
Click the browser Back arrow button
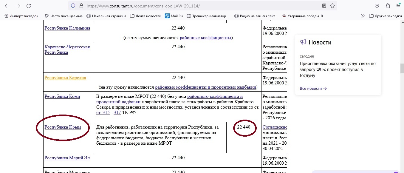tap(7, 6)
